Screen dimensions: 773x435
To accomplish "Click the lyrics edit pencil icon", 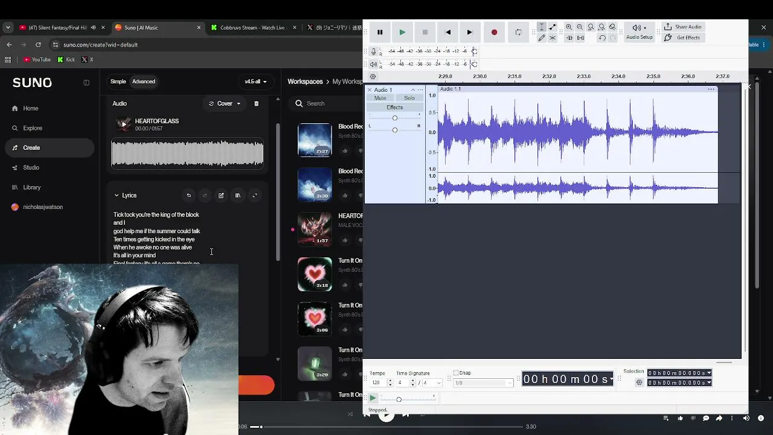I will pos(221,195).
